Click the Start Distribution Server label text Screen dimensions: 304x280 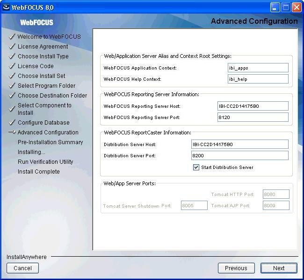pos(227,168)
